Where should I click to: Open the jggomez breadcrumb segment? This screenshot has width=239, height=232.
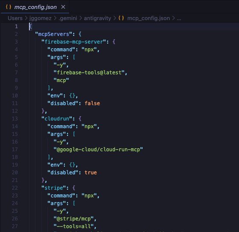click(x=41, y=18)
